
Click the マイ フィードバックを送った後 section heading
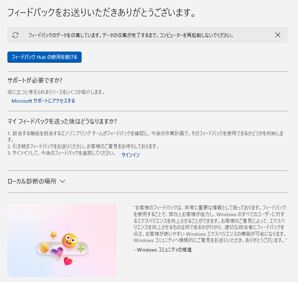coord(62,121)
